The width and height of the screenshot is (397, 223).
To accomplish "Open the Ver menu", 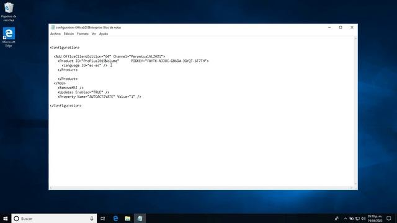I will [x=94, y=34].
